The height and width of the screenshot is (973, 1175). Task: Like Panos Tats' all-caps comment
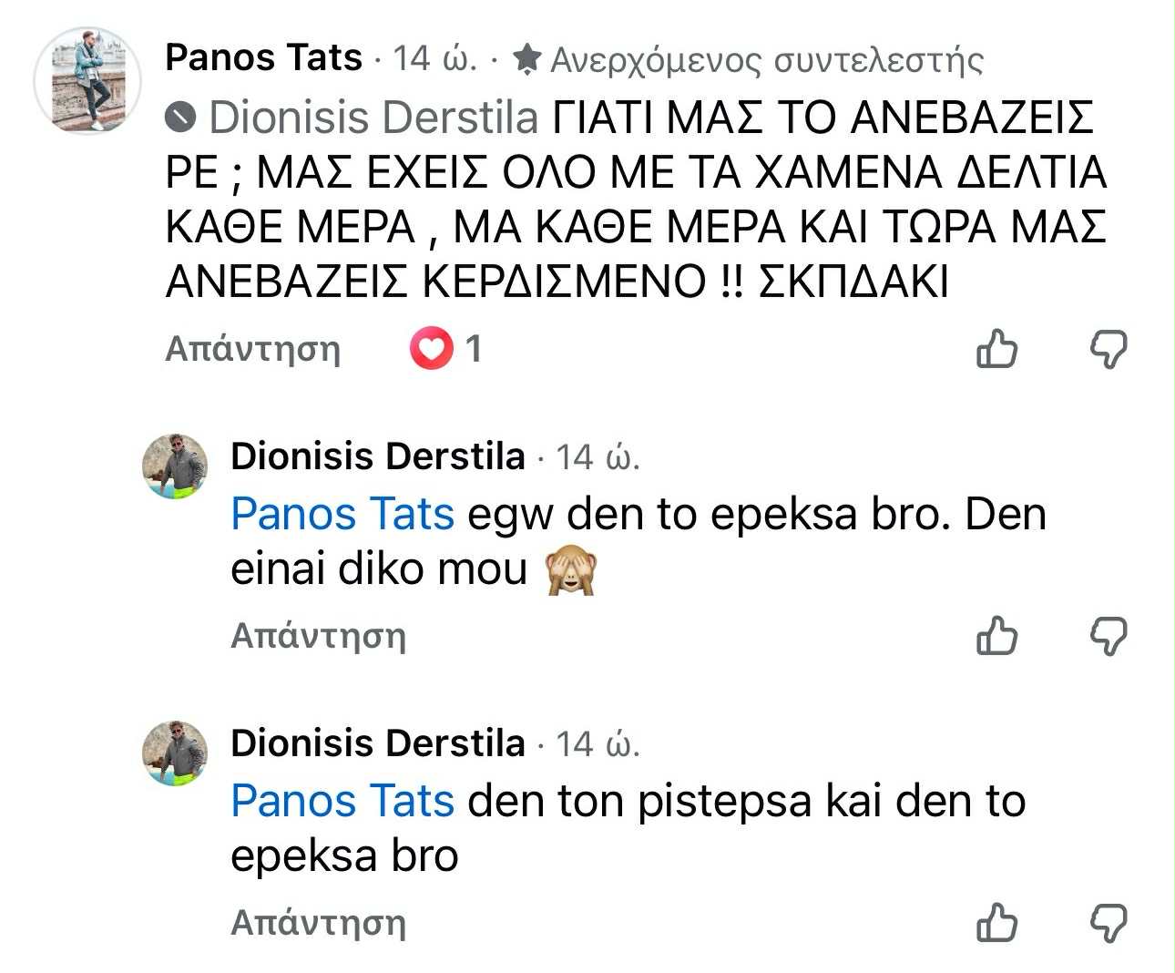tap(996, 349)
